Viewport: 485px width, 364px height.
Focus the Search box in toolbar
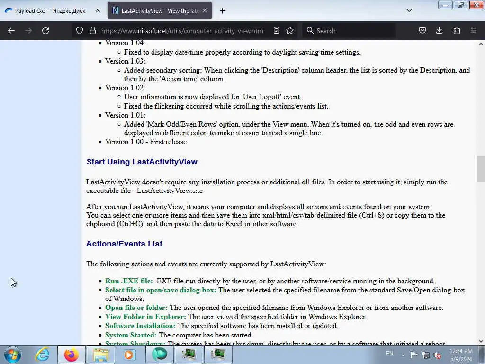(x=349, y=31)
